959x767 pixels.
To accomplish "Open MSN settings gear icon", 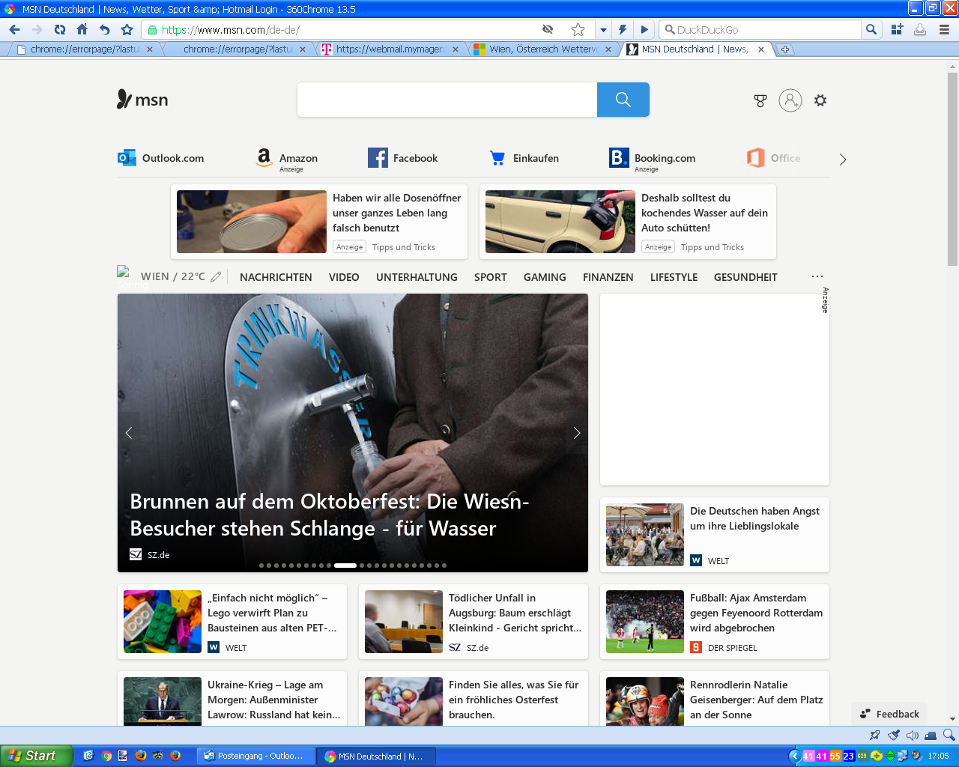I will (x=820, y=100).
